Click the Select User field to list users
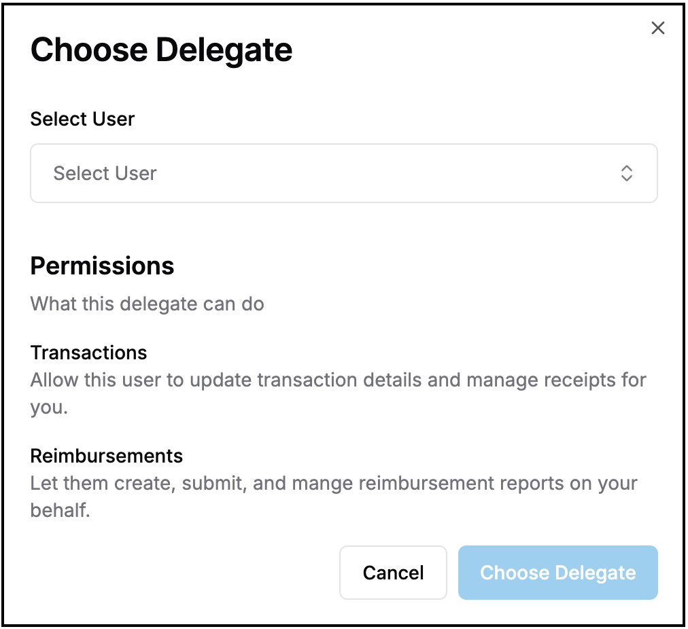 coord(343,173)
